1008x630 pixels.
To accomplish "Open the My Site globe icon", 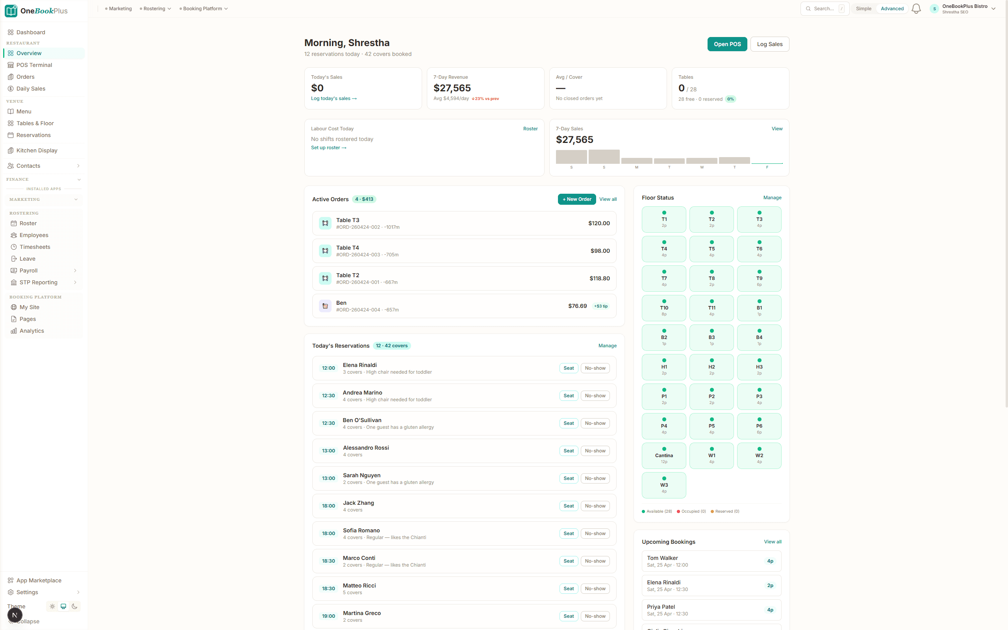I will [13, 307].
